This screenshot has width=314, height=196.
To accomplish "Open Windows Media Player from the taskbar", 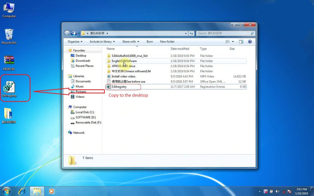I will pyautogui.click(x=51, y=191).
